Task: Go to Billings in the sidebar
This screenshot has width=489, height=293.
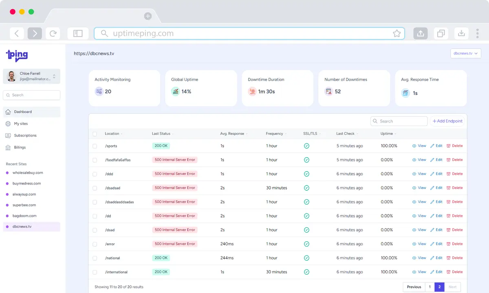Action: point(20,147)
